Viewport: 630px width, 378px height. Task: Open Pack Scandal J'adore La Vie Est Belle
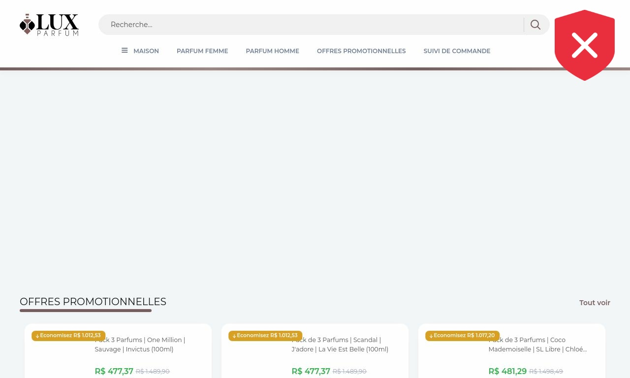click(340, 345)
